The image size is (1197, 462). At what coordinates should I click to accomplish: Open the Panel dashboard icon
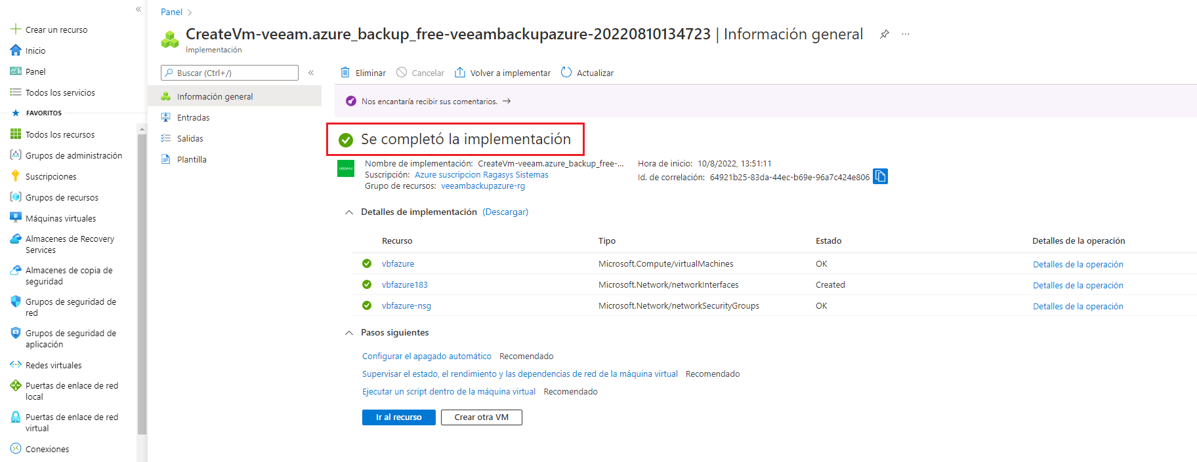point(16,71)
